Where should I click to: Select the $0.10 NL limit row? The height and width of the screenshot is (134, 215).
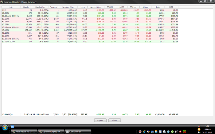tap(90, 36)
